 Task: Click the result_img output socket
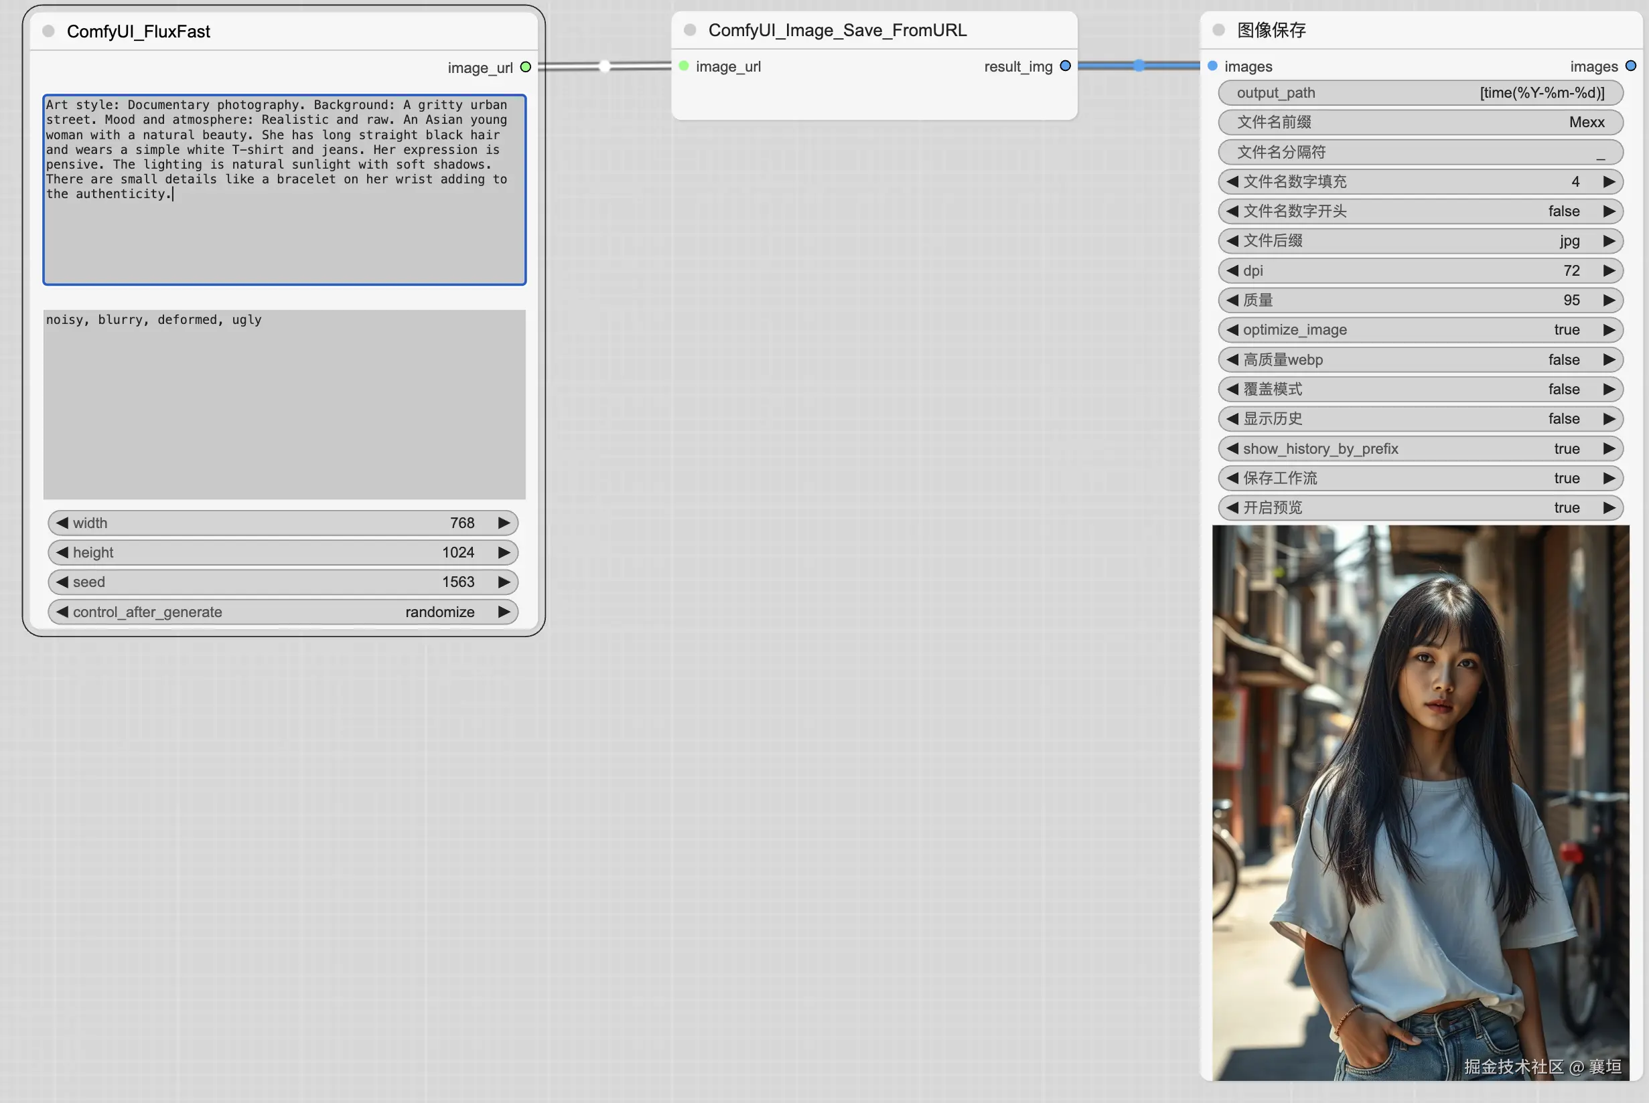click(x=1065, y=66)
